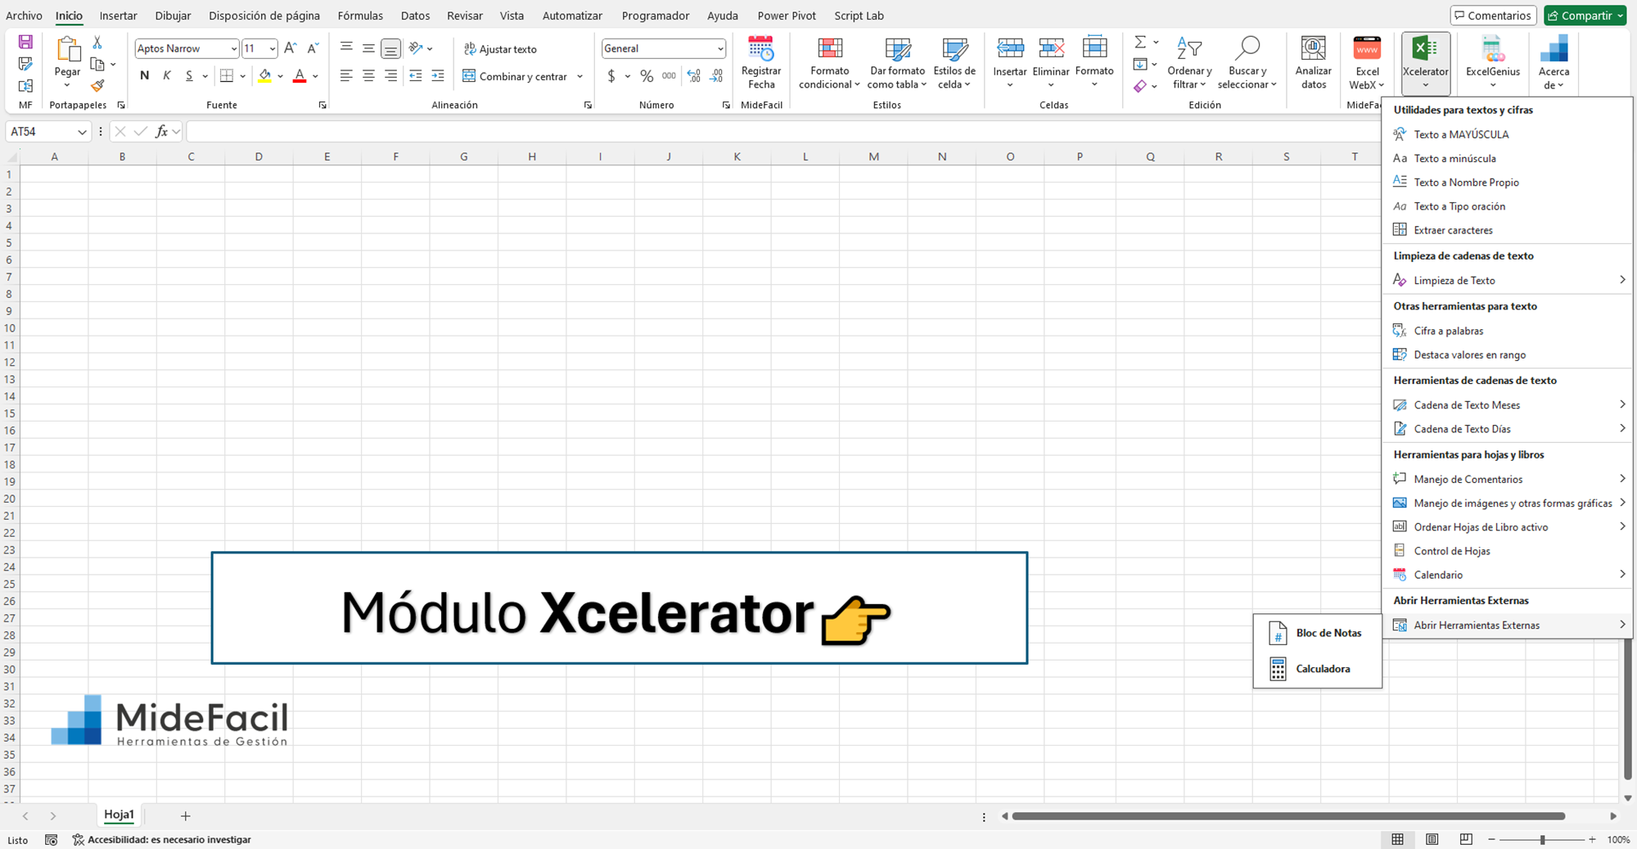Open the Aptos Narrow font dropdown
Screen dimensions: 1637x849
[x=233, y=48]
